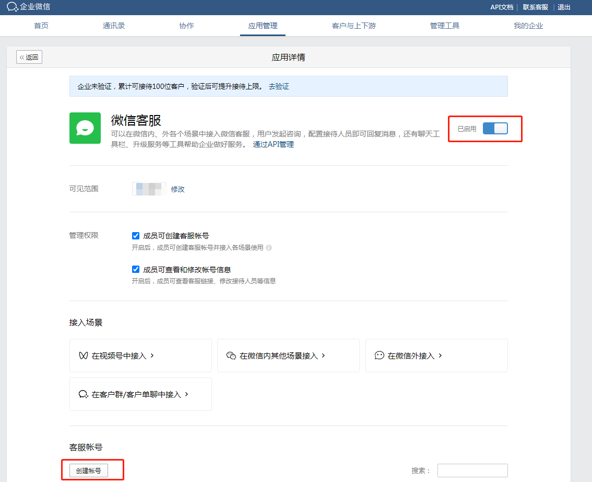Open the 通讯录 tab
The height and width of the screenshot is (482, 592).
click(x=114, y=26)
